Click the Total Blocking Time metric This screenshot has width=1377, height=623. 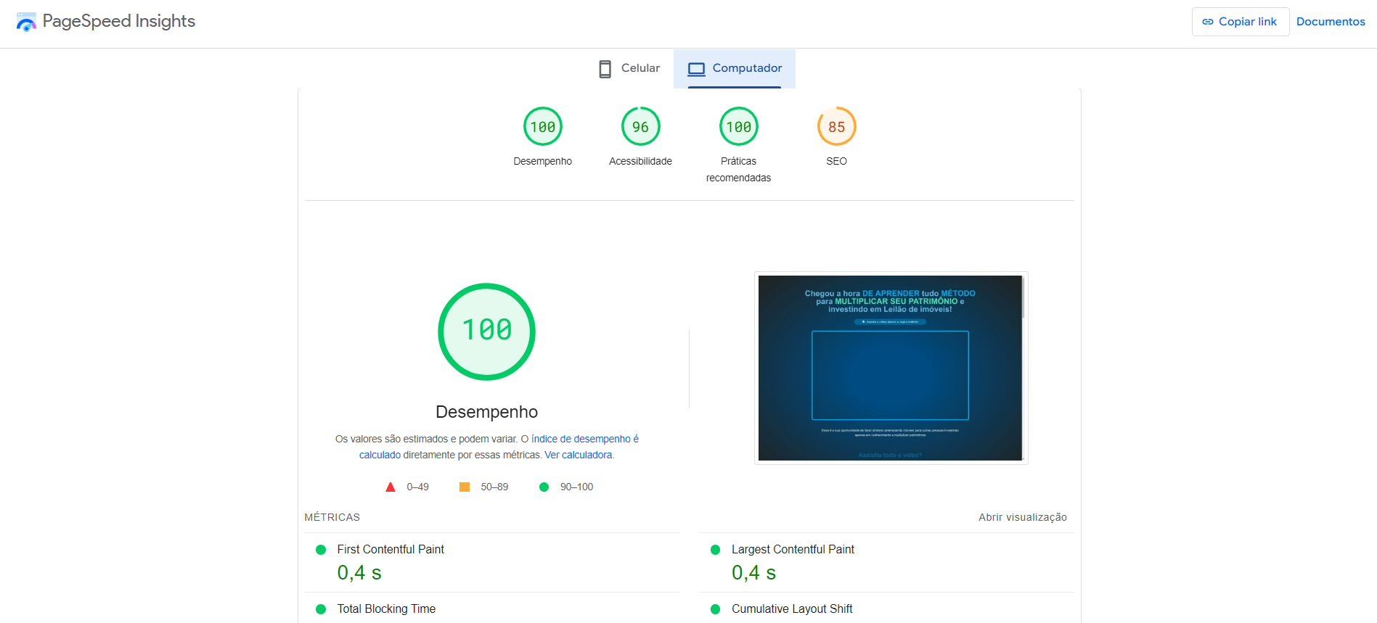point(386,609)
